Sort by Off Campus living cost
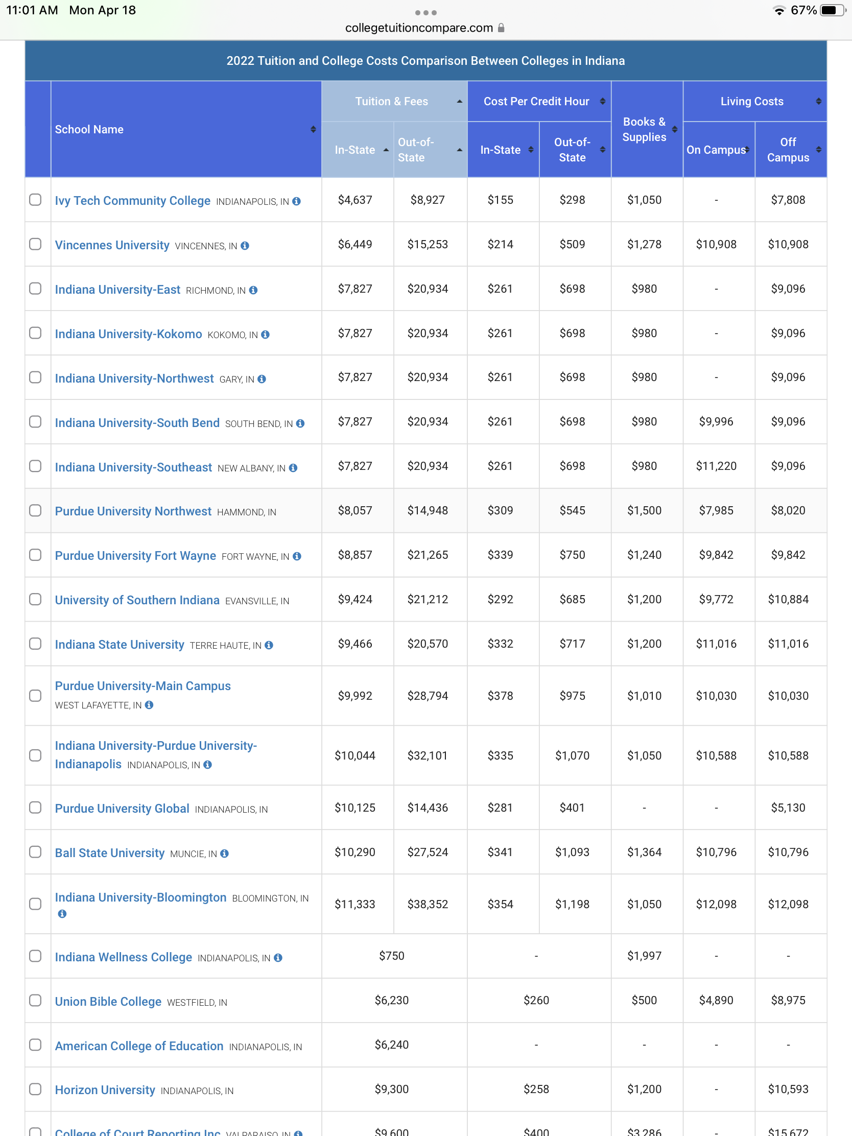 (x=791, y=150)
